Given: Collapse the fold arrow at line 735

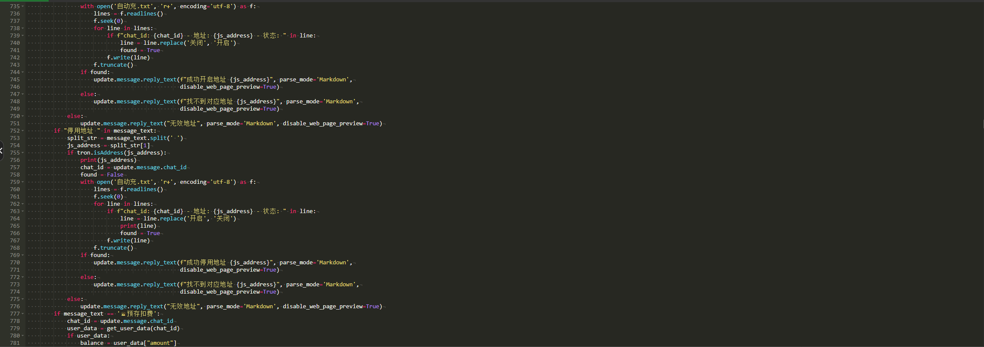Looking at the screenshot, I should [x=23, y=6].
